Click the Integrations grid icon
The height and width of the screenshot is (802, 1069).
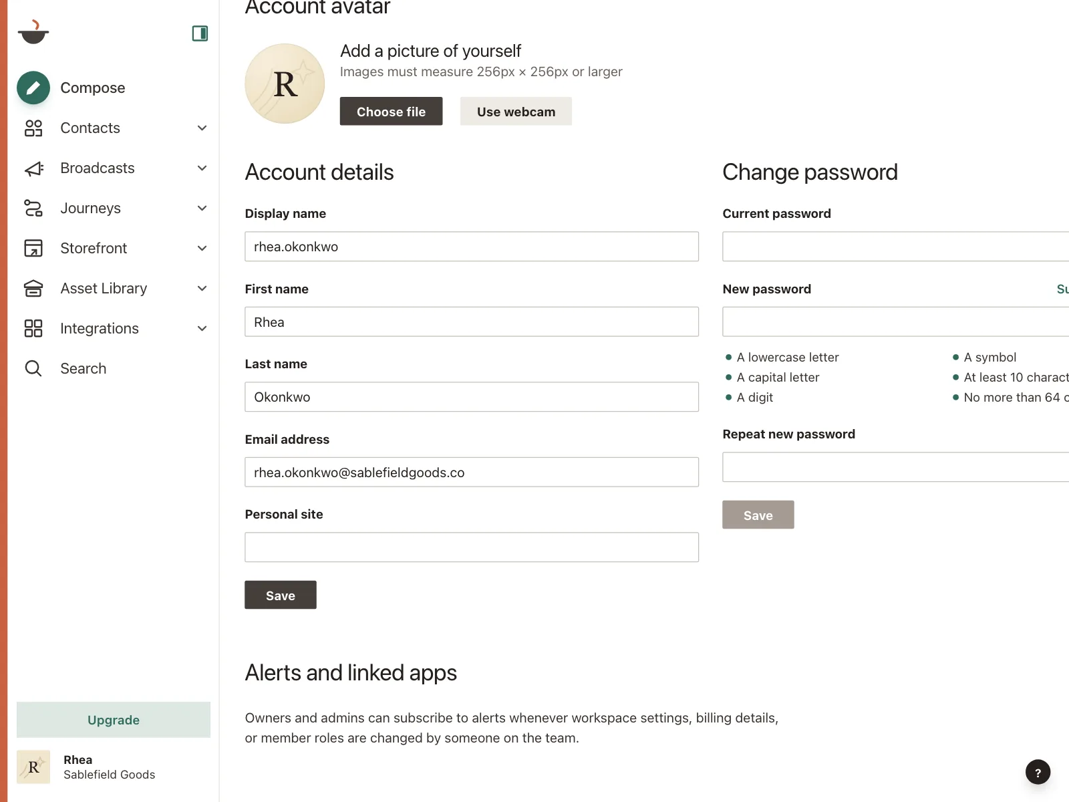coord(33,328)
